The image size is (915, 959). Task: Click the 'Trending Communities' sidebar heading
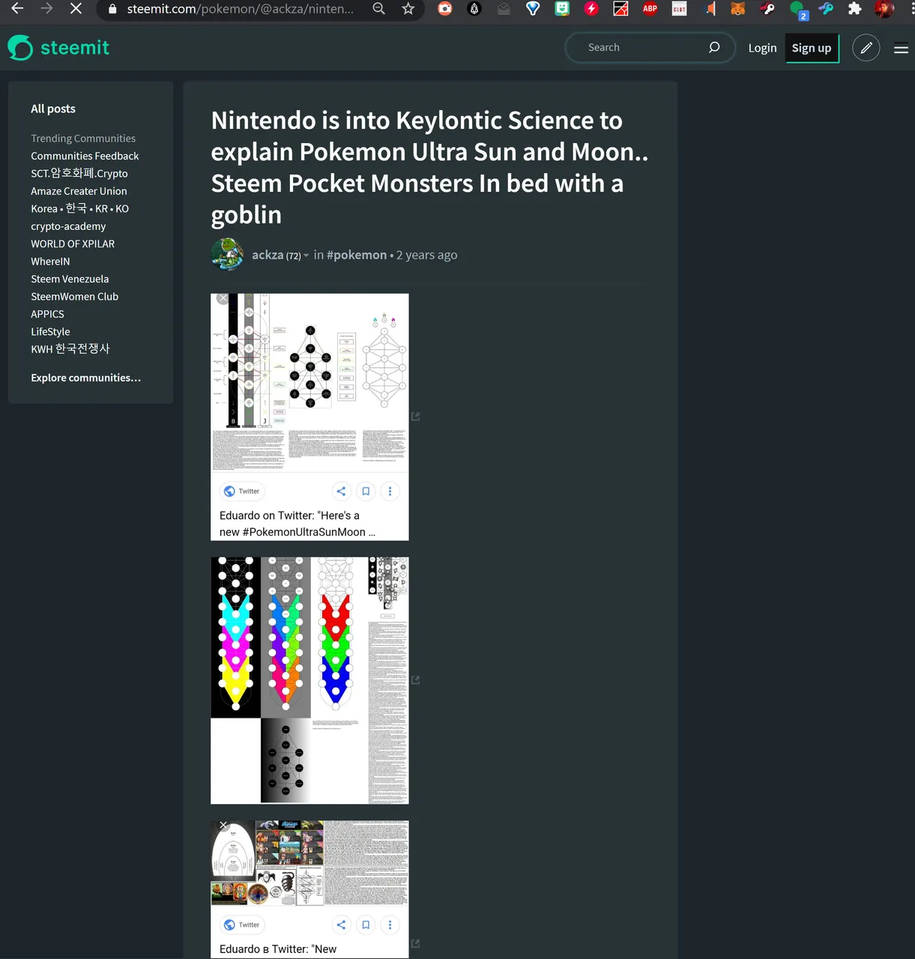83,139
